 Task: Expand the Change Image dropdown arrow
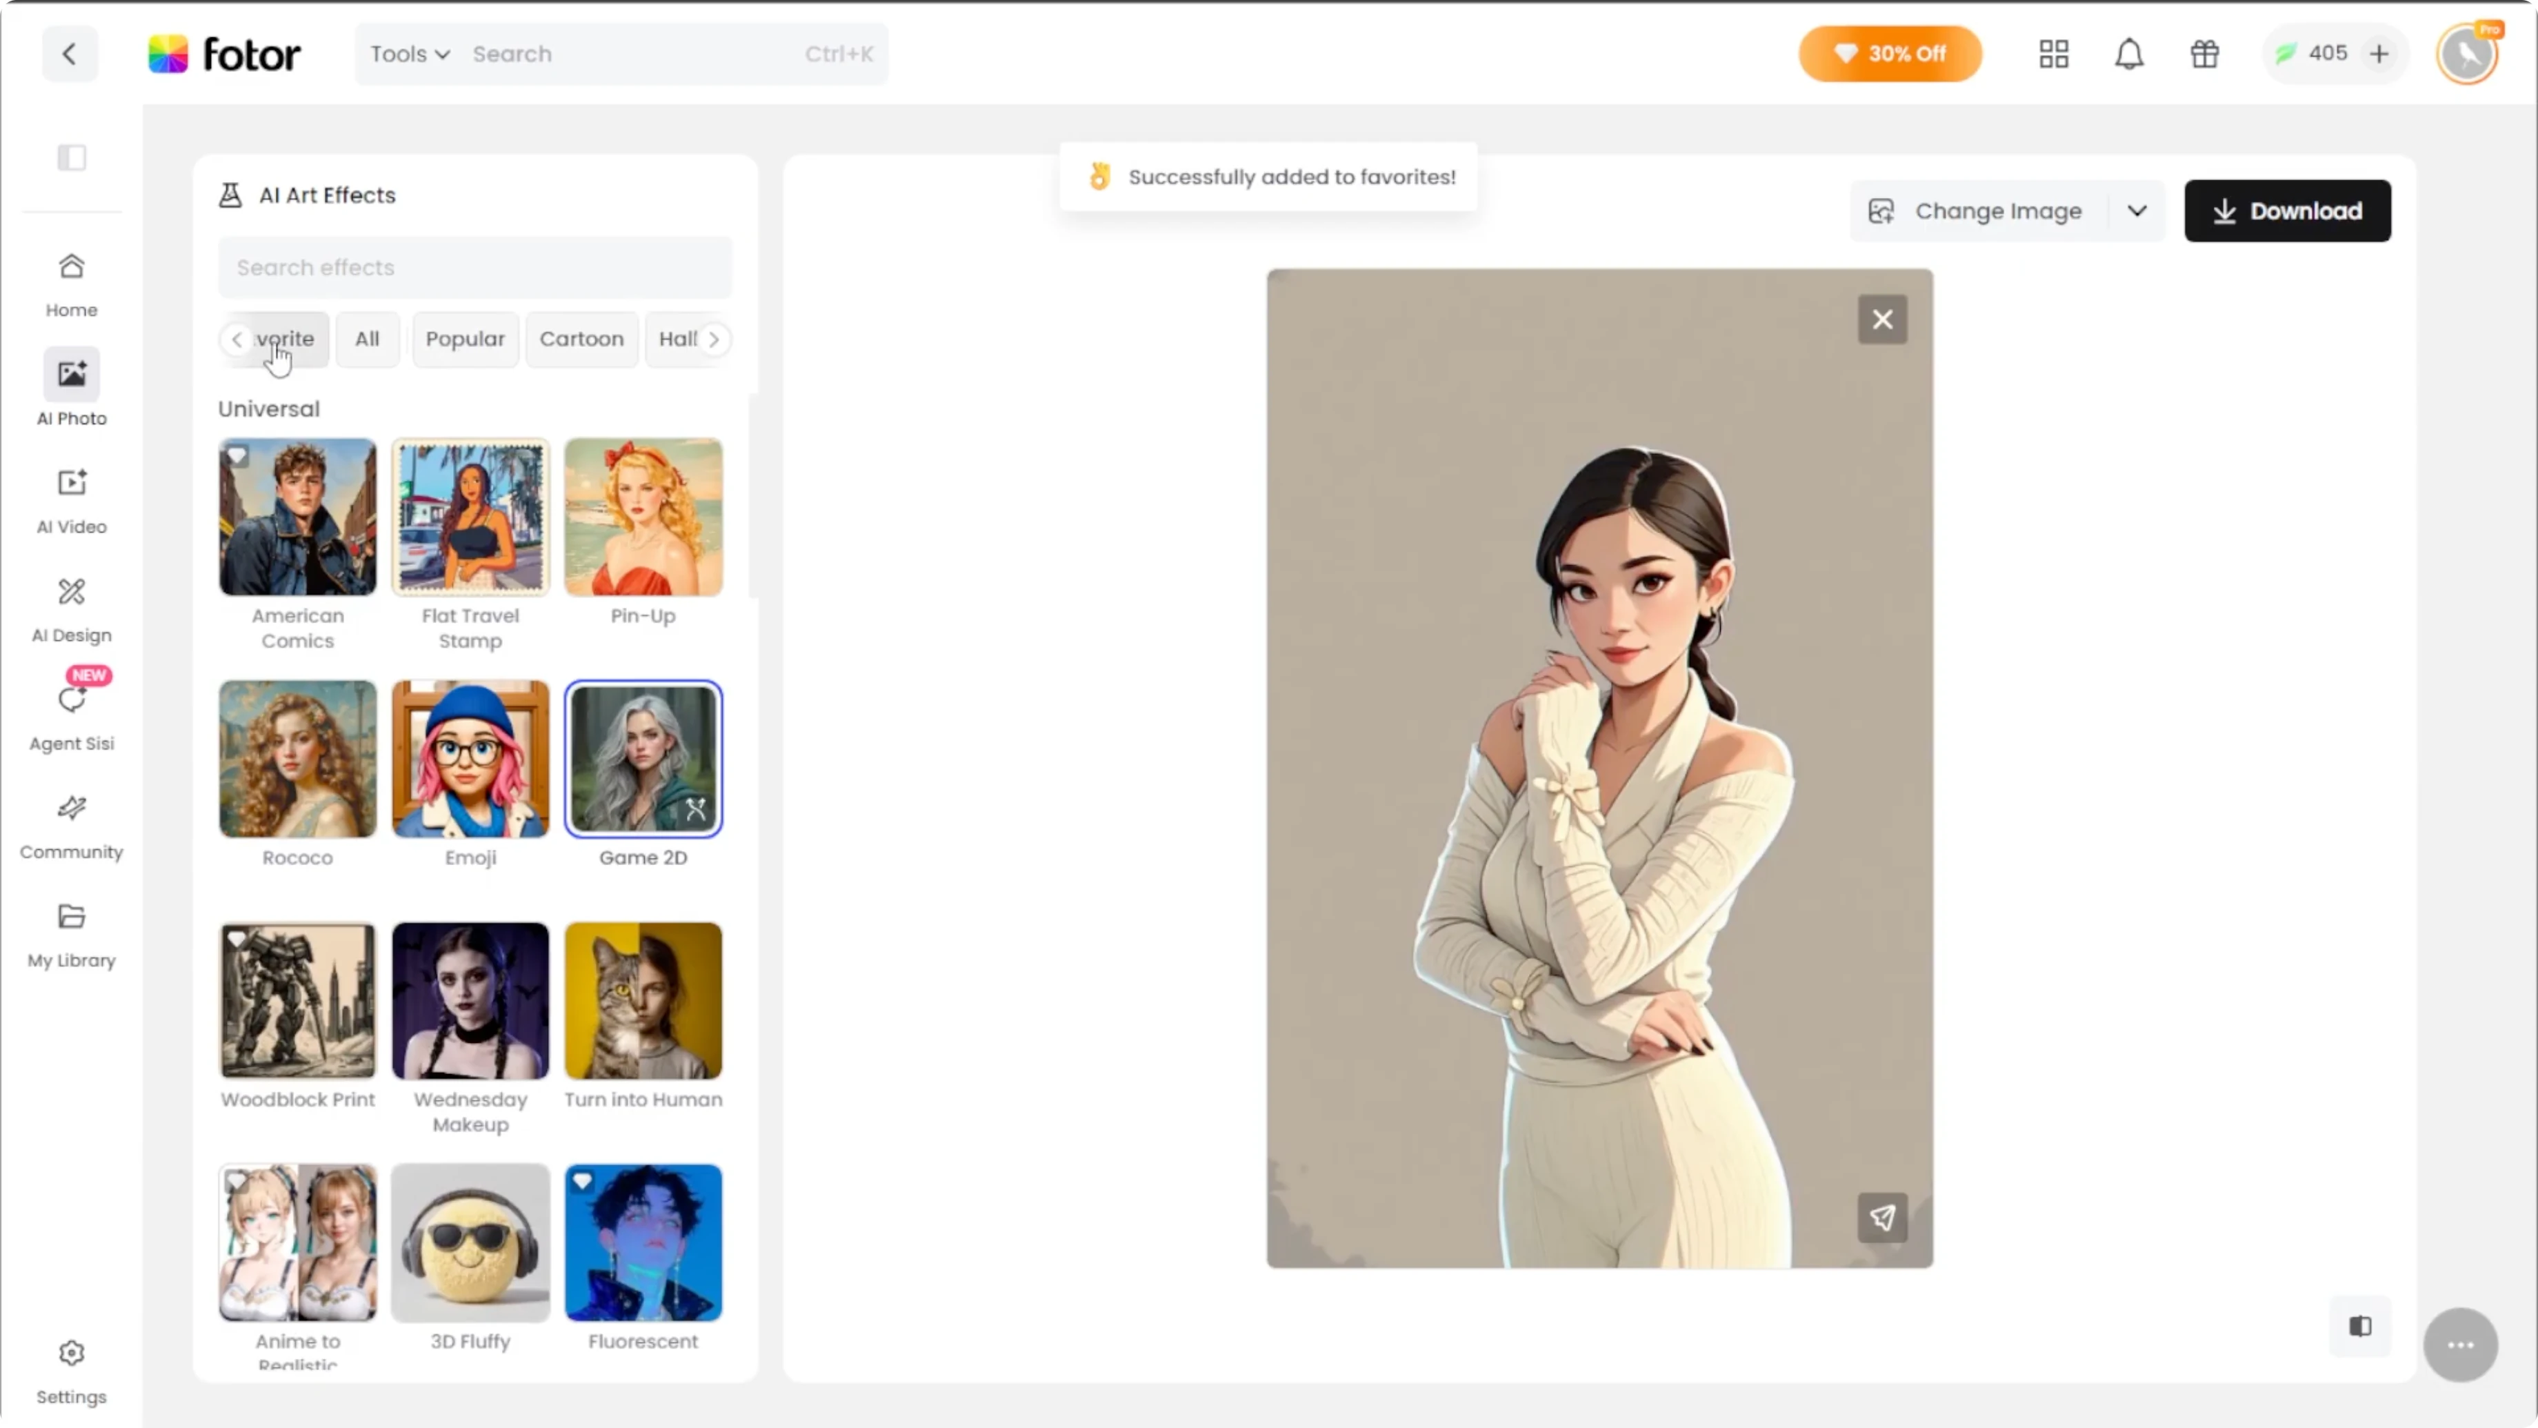point(2136,211)
